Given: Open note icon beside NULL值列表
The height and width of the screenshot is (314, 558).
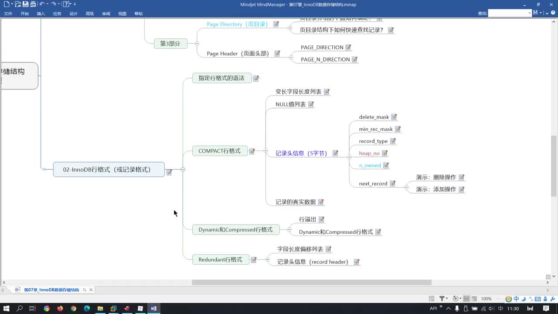Looking at the screenshot, I should point(311,105).
